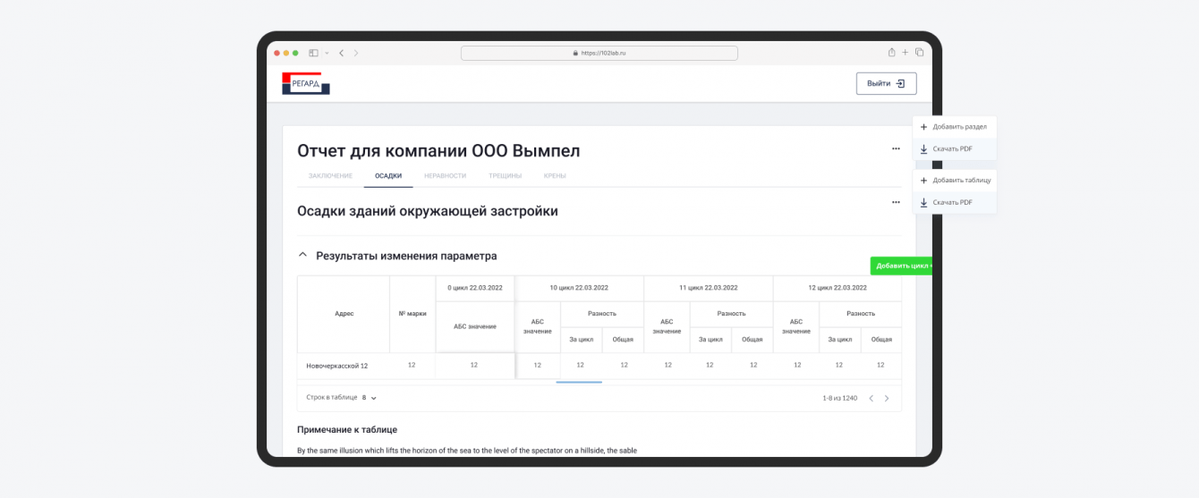Click the blue horizontal table scrollbar
Screen dimensions: 1199x498
click(579, 382)
